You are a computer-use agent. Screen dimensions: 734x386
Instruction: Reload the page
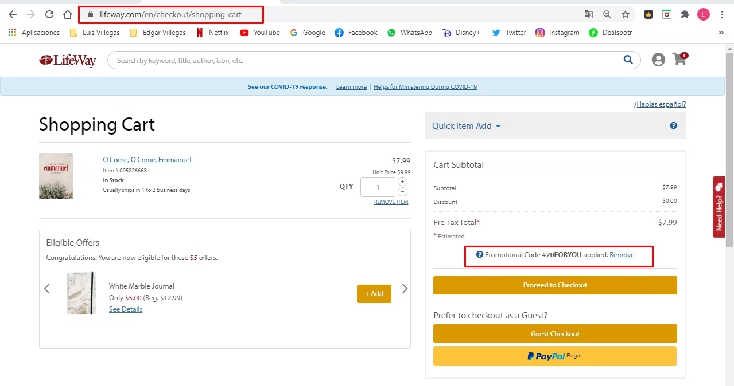[49, 14]
